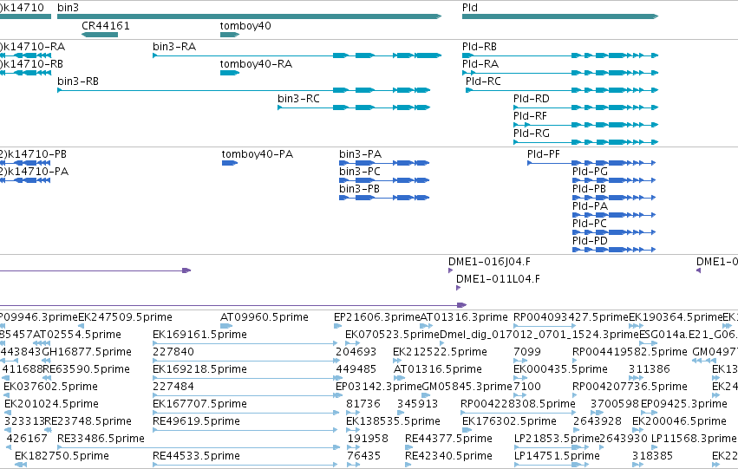Select the RP004228308.5prime EST label
738x469 pixels.
point(518,405)
